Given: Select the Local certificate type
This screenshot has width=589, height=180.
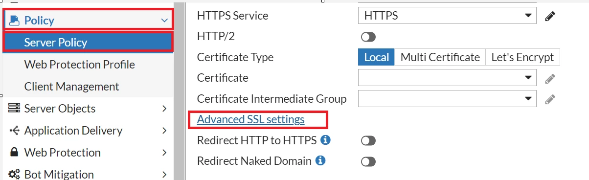Looking at the screenshot, I should pos(376,57).
